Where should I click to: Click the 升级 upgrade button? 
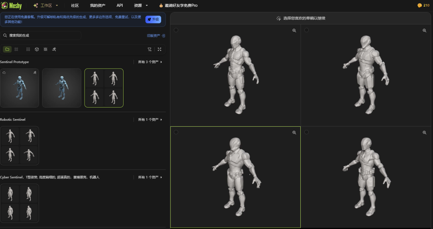pos(153,19)
